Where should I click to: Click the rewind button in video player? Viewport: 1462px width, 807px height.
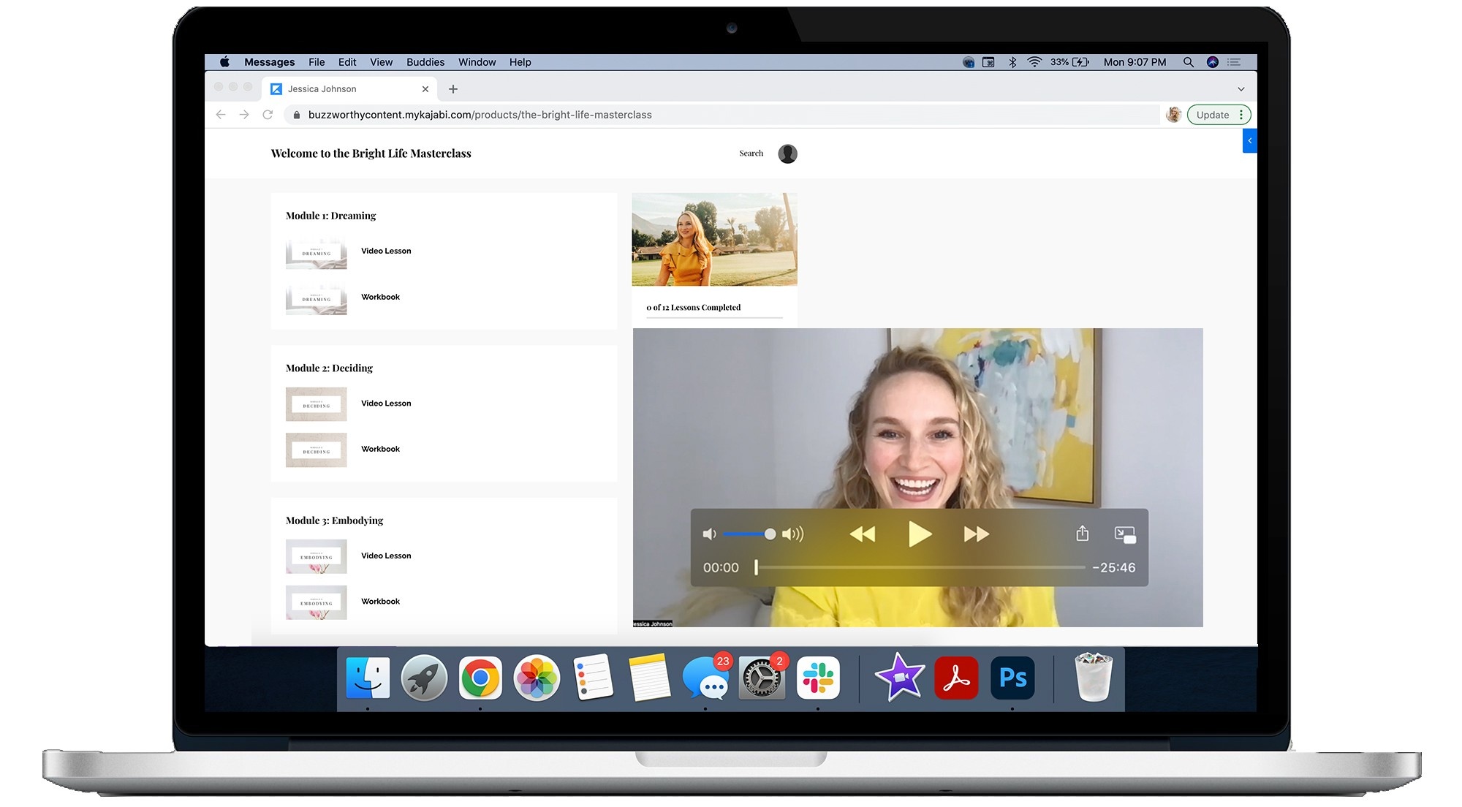point(863,534)
